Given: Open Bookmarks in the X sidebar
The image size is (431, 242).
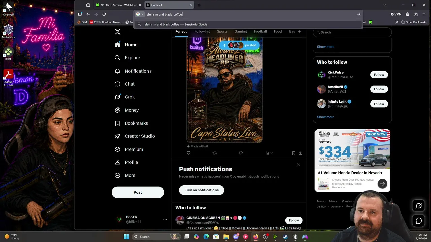Looking at the screenshot, I should point(131,123).
